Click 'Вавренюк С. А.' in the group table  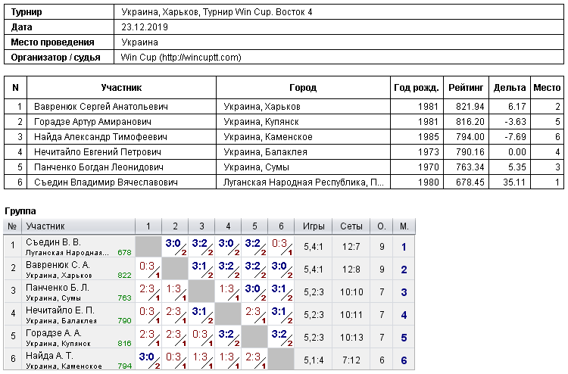point(58,265)
